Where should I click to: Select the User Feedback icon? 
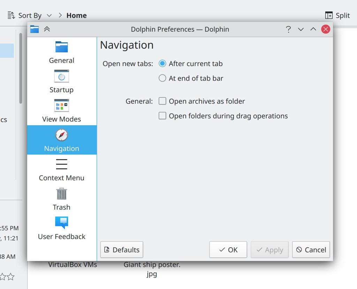click(61, 223)
